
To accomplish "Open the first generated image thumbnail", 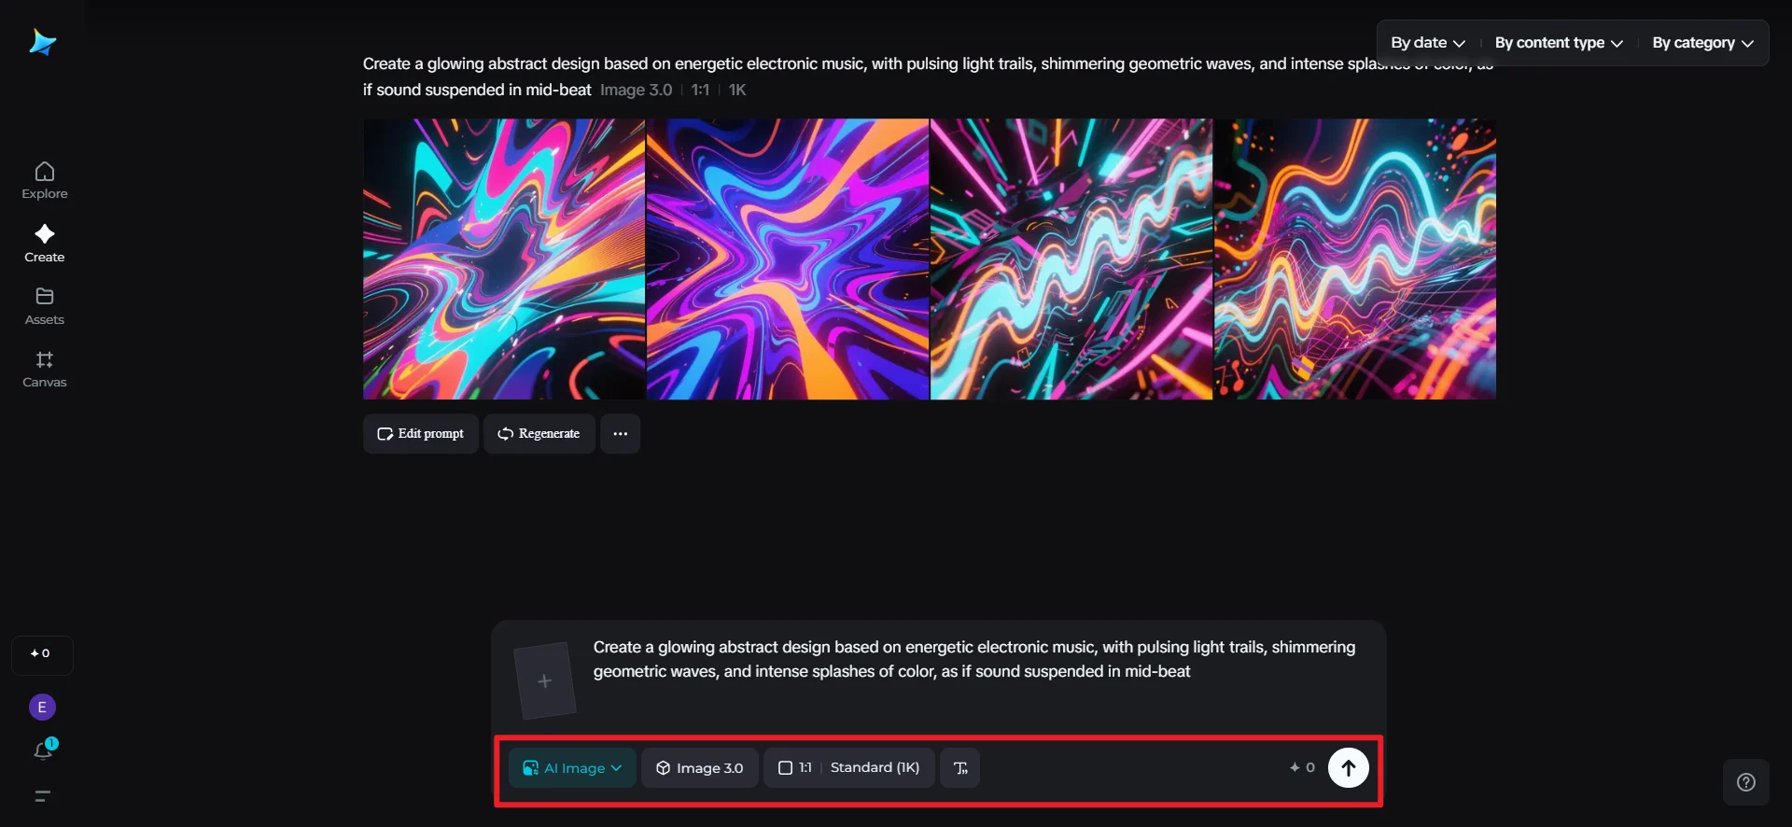I will pos(504,259).
